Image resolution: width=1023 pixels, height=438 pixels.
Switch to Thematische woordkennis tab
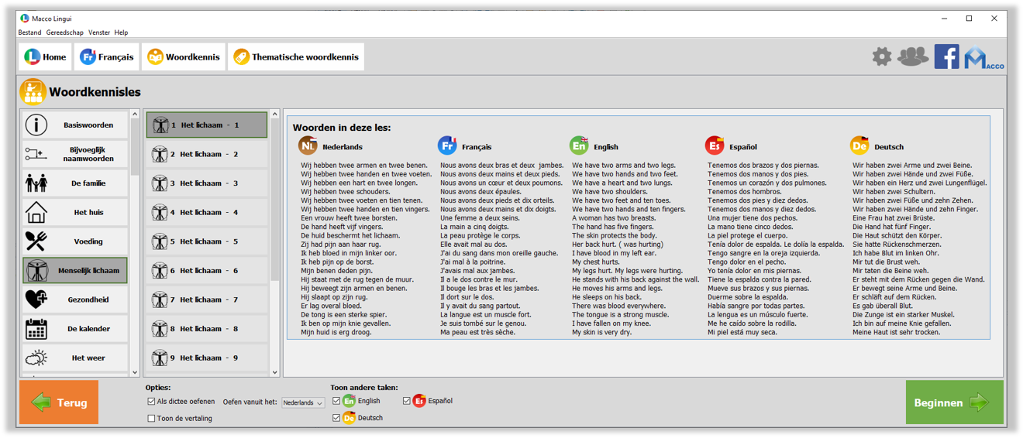coord(295,57)
